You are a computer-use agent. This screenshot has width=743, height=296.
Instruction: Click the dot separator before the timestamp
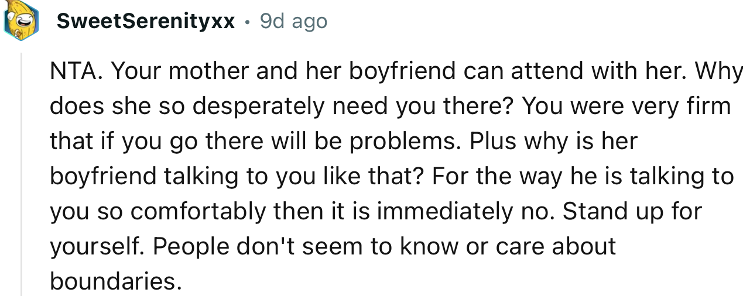coord(248,22)
